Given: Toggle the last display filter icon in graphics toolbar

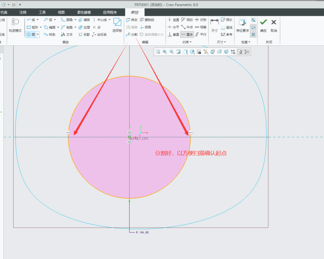Looking at the screenshot, I should [247, 52].
